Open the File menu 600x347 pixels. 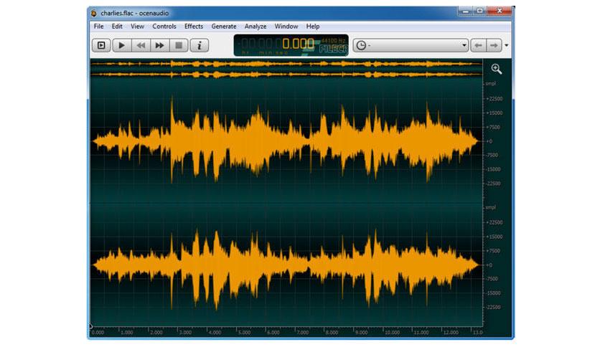point(99,27)
